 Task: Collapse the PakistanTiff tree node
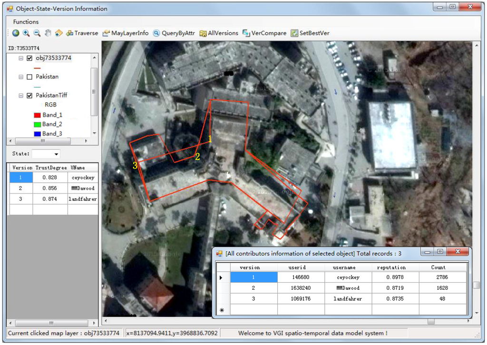click(x=20, y=96)
